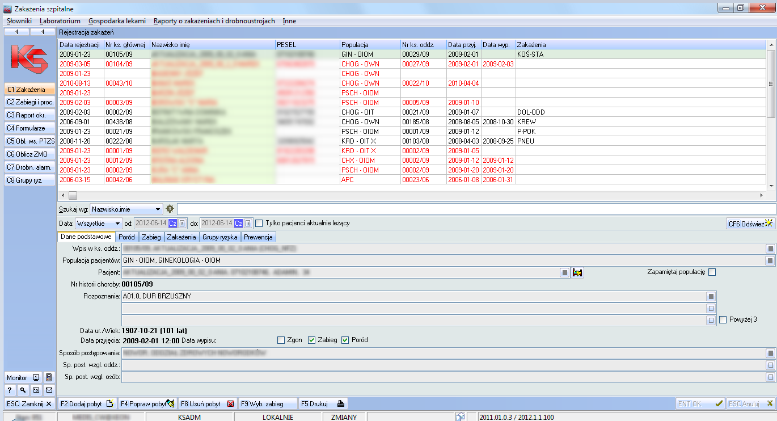Image resolution: width=777 pixels, height=421 pixels.
Task: Click the search text input field
Action: tap(475, 209)
